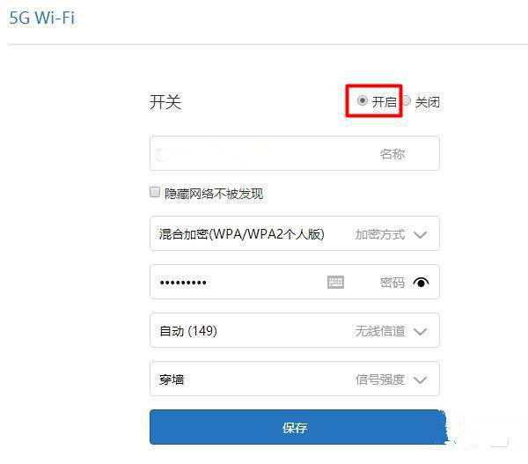The height and width of the screenshot is (464, 528).
Task: Open the 自动 (149) channel selector
Action: tap(295, 330)
